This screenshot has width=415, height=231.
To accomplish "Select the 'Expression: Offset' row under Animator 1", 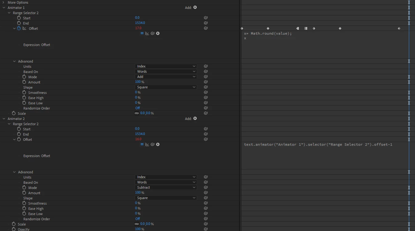I will pyautogui.click(x=37, y=45).
